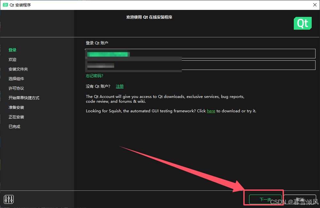Click the 下一步 next button
Image resolution: width=320 pixels, height=208 pixels.
[x=265, y=199]
